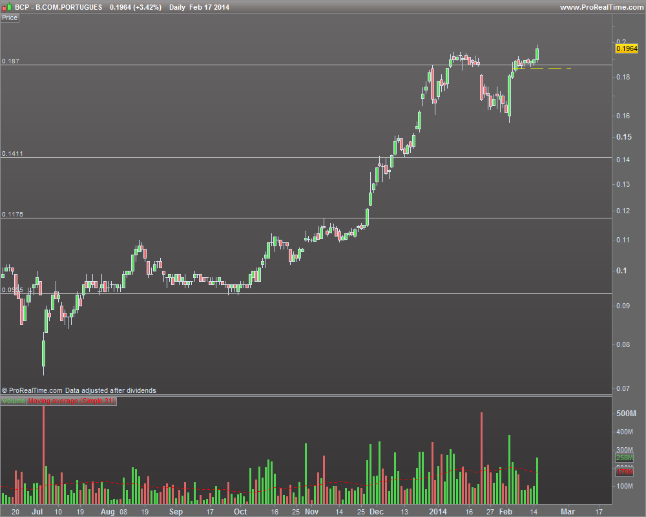Open the Price panel label
The height and width of the screenshot is (517, 646).
point(10,17)
